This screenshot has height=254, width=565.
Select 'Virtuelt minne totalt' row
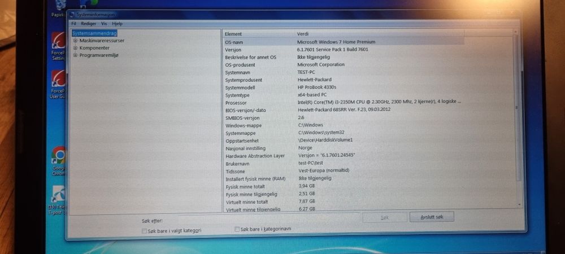344,202
